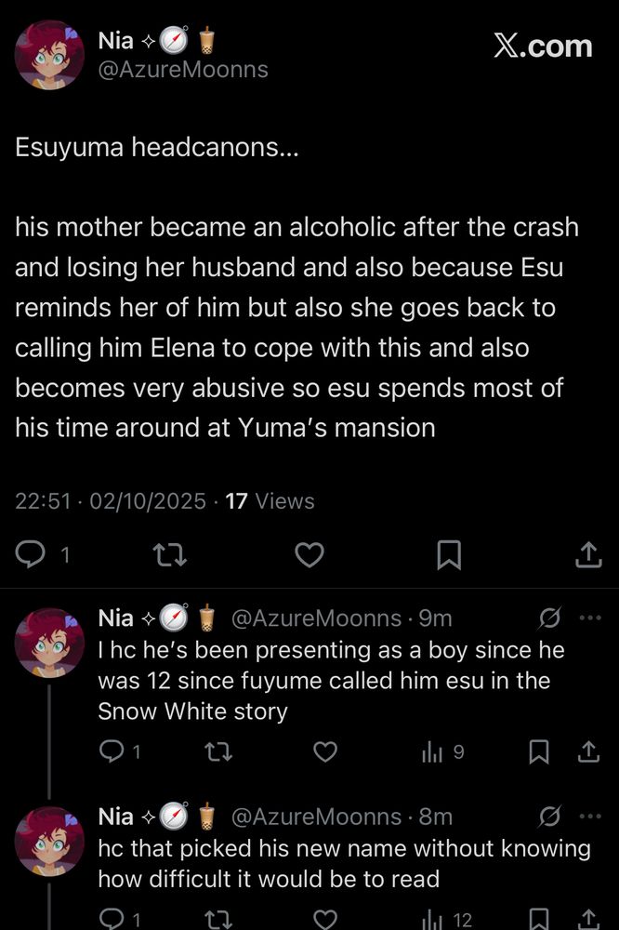
Task: Open the X.com logo link
Action: tap(543, 46)
